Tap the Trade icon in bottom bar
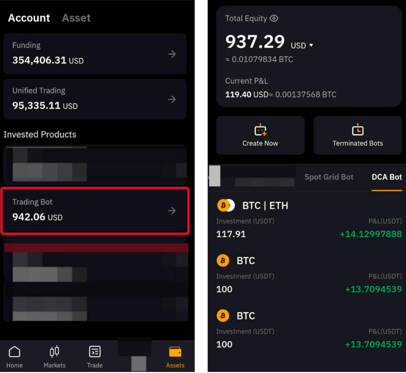The image size is (406, 373). [95, 352]
